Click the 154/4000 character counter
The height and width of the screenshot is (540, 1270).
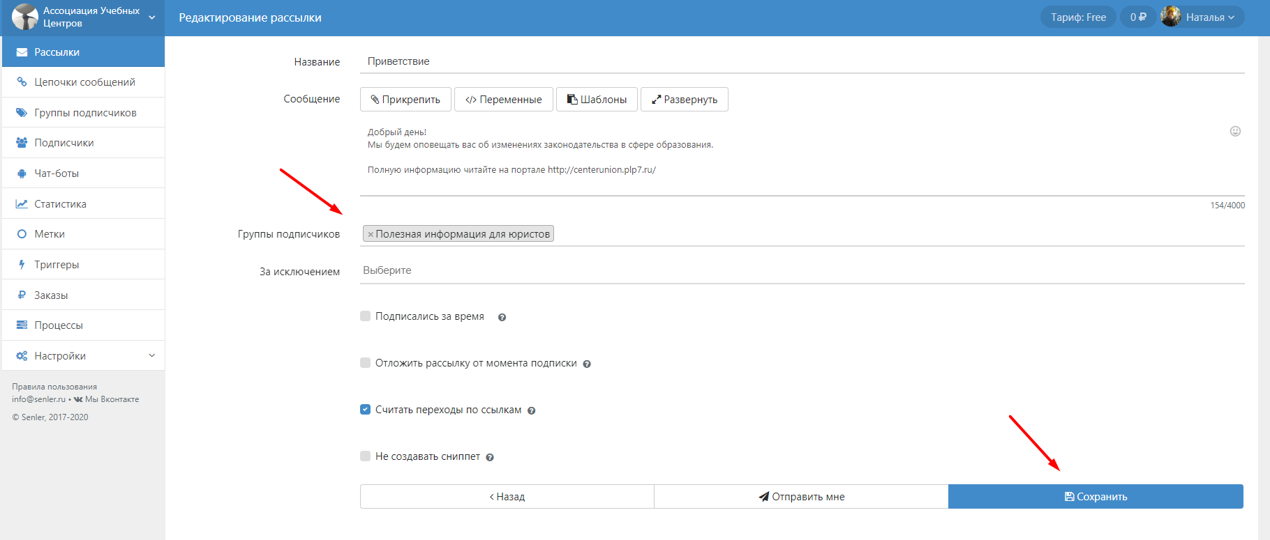(x=1227, y=206)
